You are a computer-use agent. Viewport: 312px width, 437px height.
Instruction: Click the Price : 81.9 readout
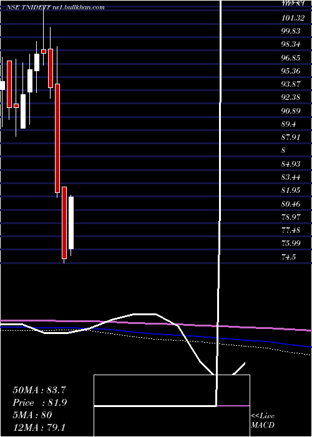point(40,403)
